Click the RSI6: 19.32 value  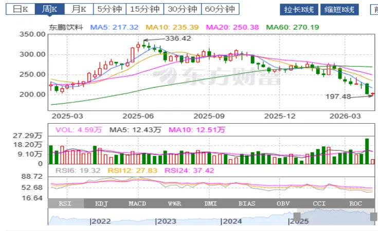78,170
